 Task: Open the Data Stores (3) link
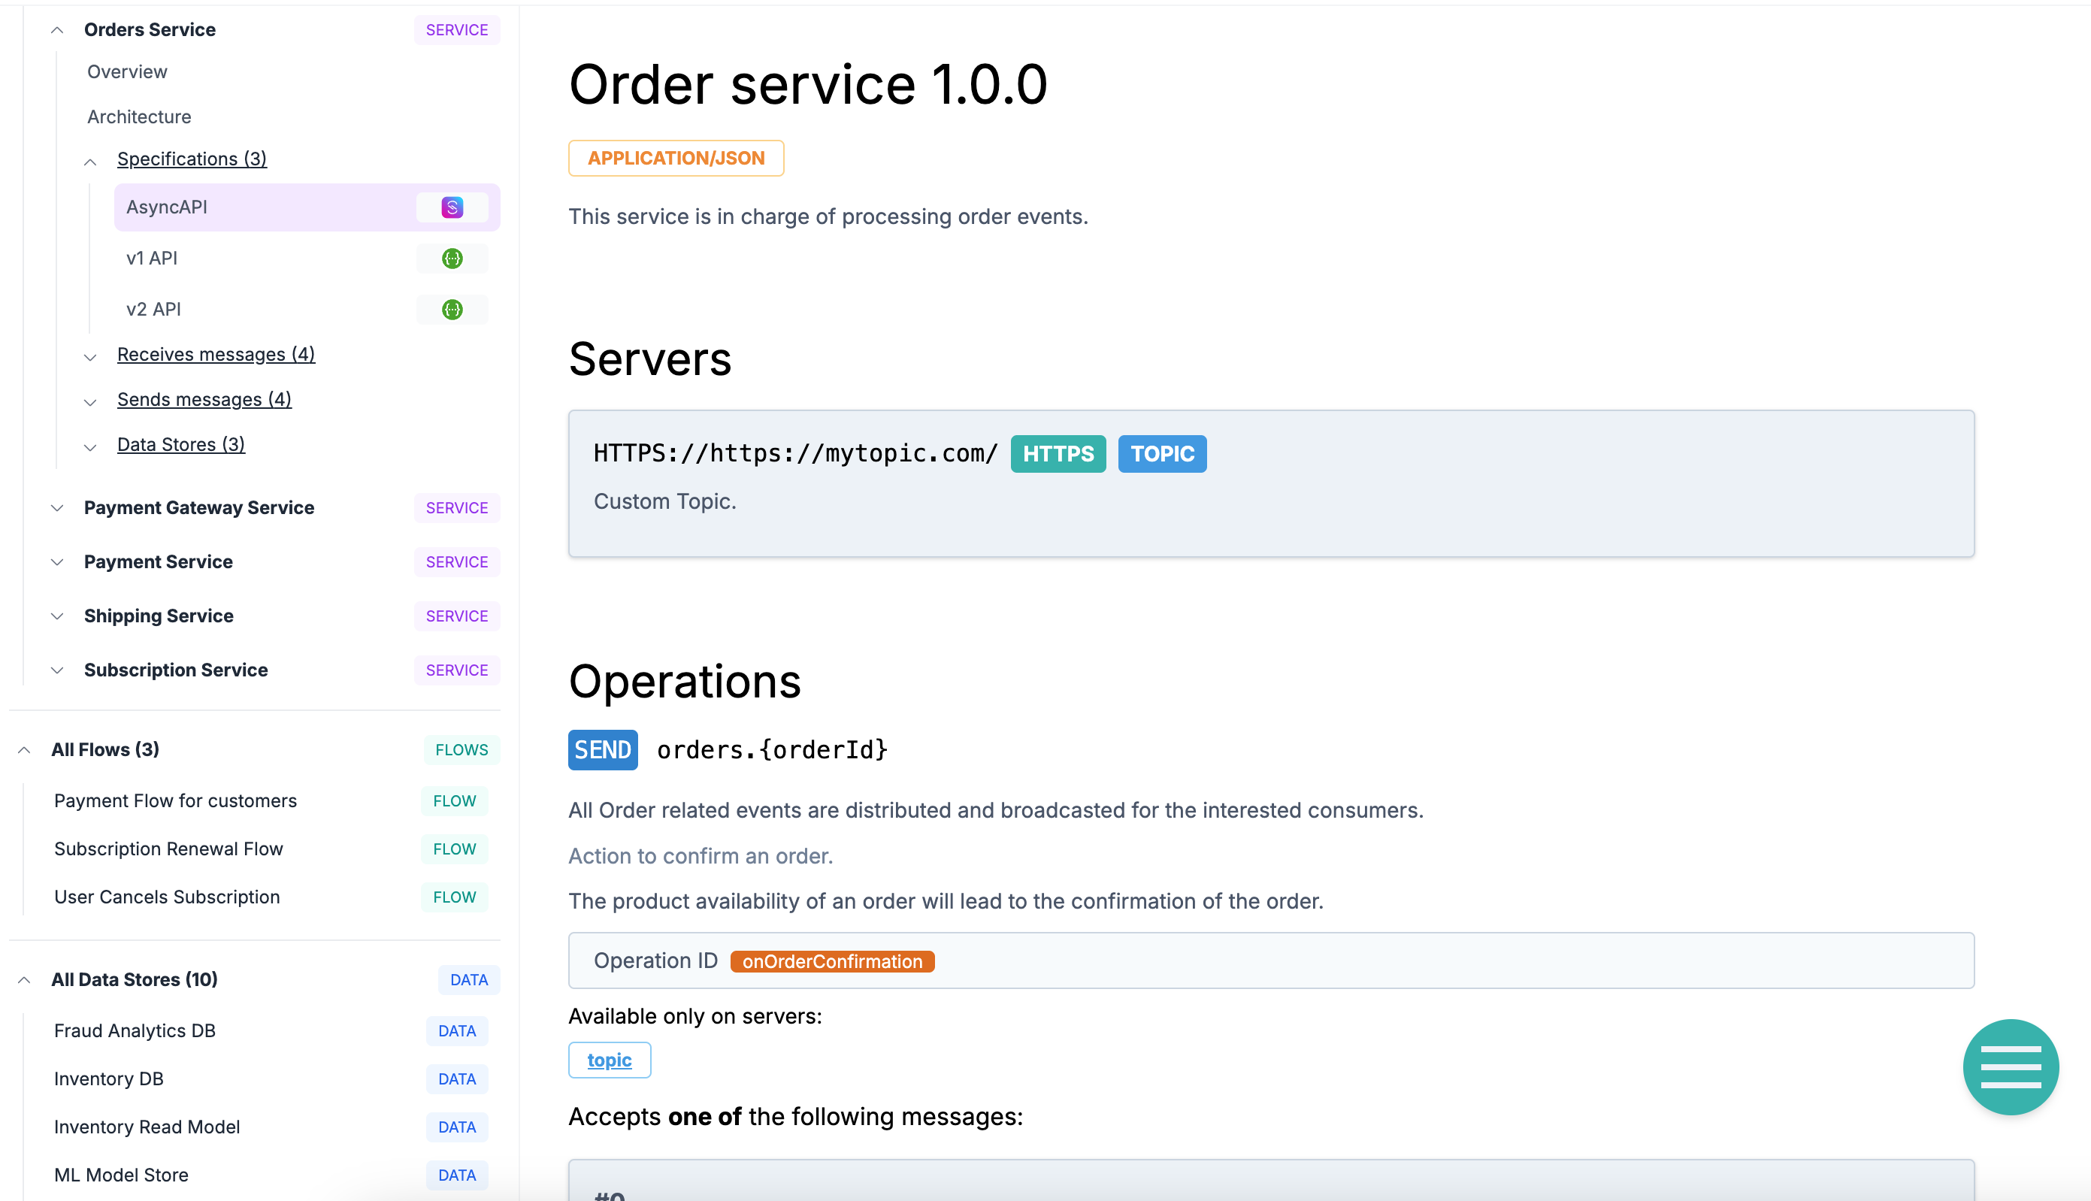180,445
